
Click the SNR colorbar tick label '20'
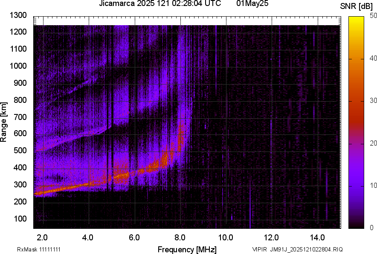[x=373, y=143]
